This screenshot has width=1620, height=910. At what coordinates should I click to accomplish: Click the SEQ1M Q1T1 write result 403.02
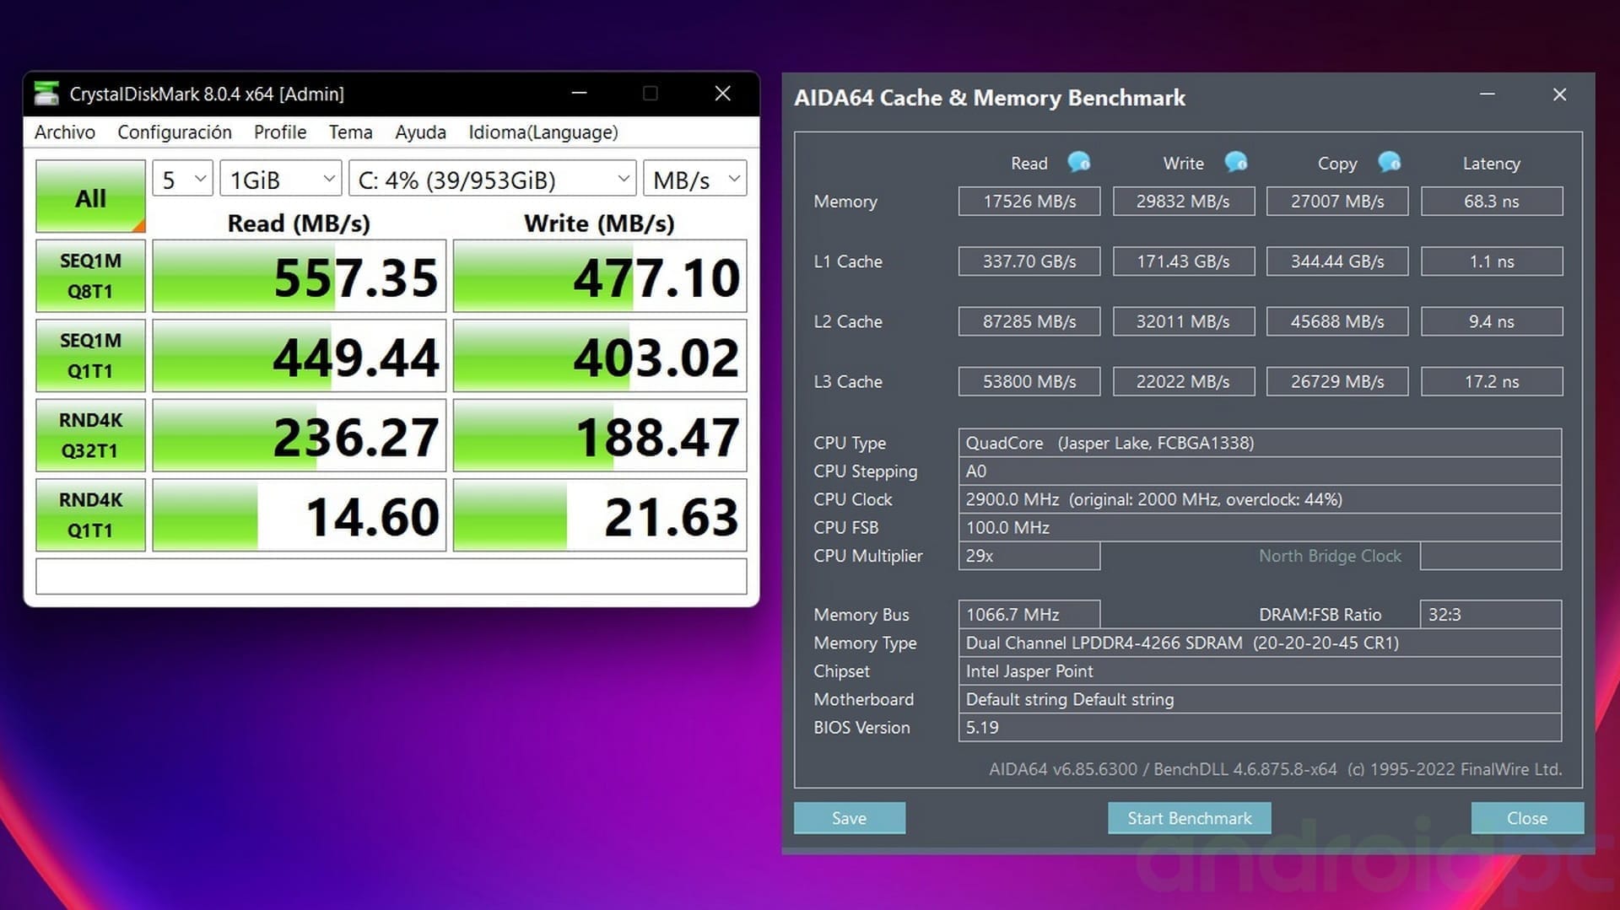pyautogui.click(x=600, y=355)
